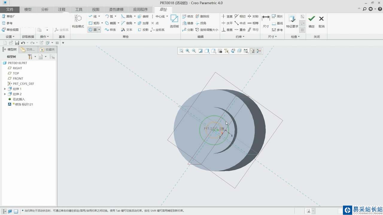Viewport: 383px width, 215px height.
Task: Open the 中心线 dropdown arrow
Action: [167, 16]
